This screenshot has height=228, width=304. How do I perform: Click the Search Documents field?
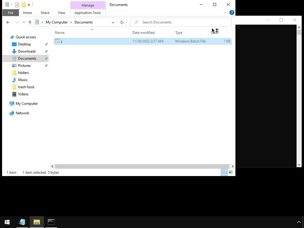(181, 22)
